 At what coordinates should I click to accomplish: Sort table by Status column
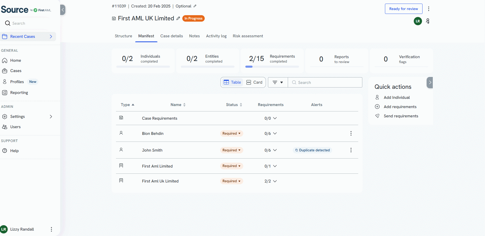(x=234, y=105)
